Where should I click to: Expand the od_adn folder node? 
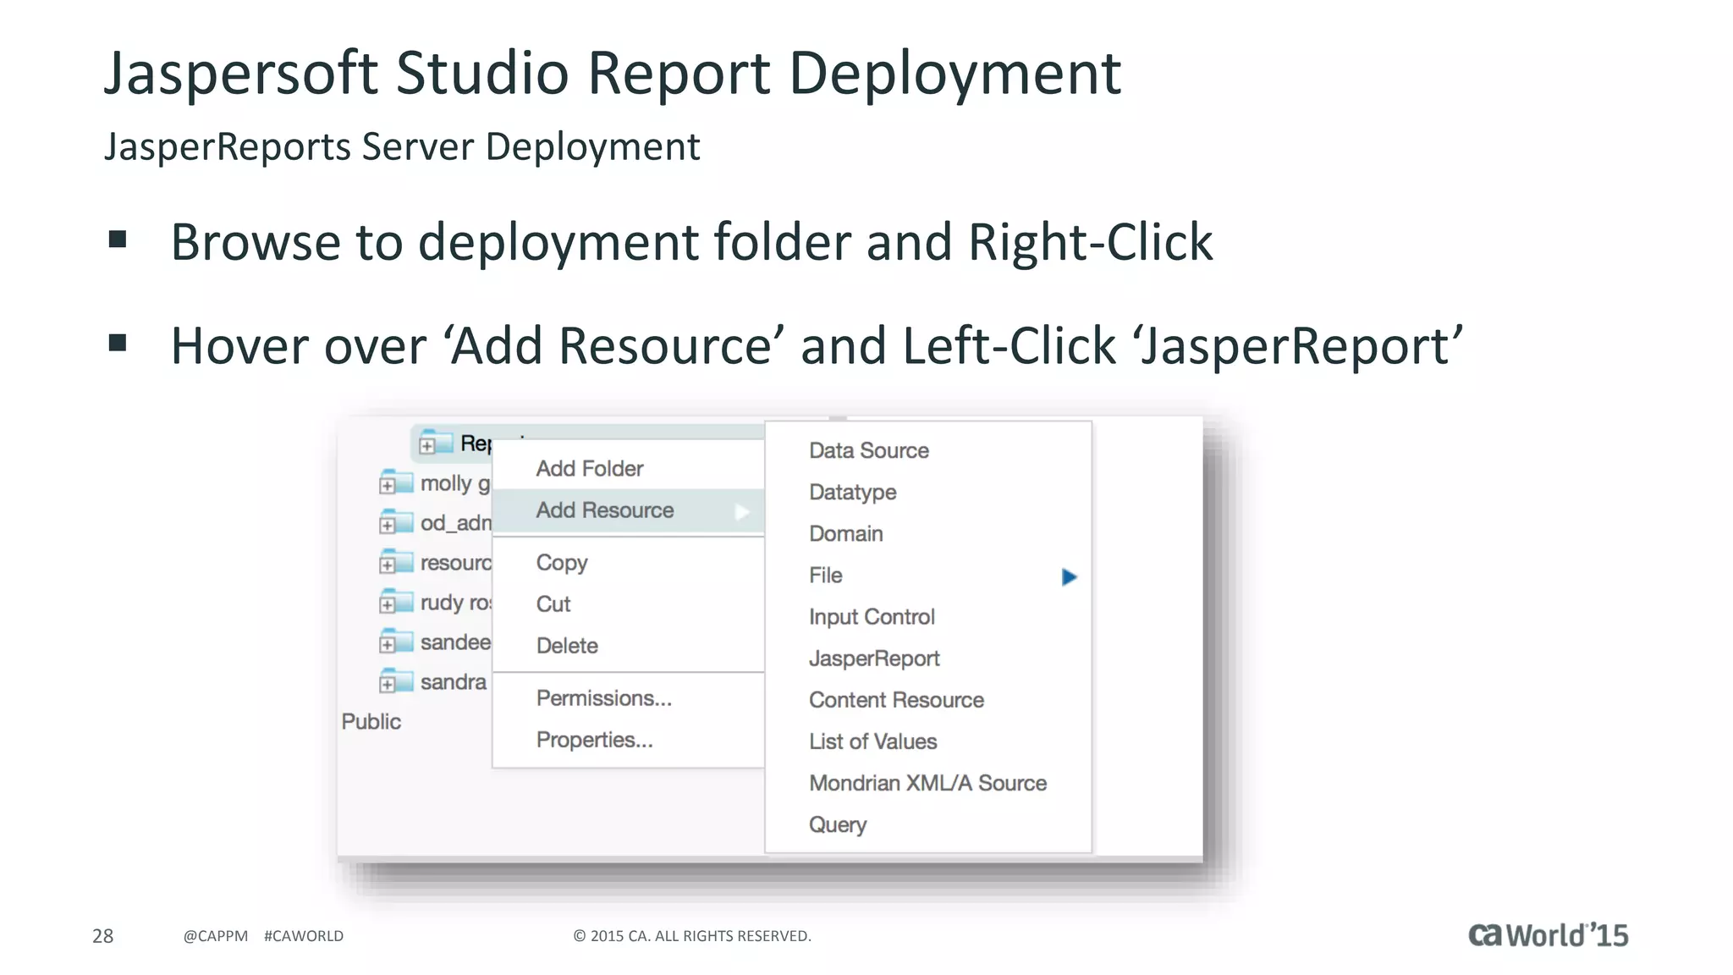tap(387, 526)
